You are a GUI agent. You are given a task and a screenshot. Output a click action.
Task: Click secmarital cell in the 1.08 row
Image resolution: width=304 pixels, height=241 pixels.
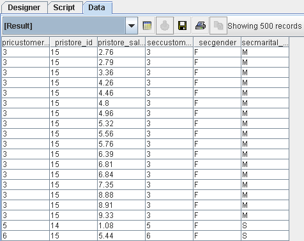265,226
